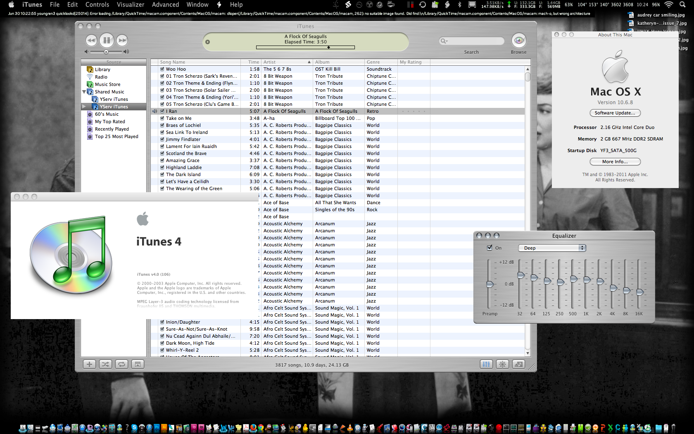Screen dimensions: 694x434
Task: Adjust the 32 Hz equalizer band slider
Action: pyautogui.click(x=520, y=284)
